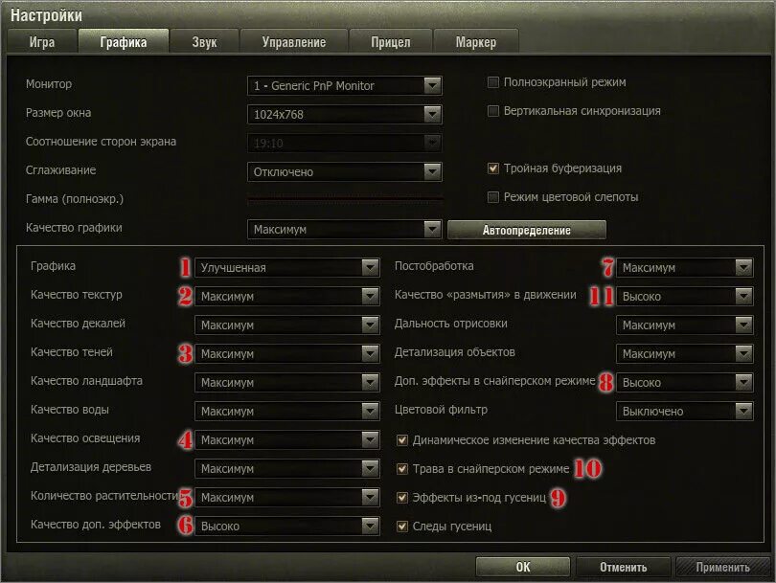The height and width of the screenshot is (583, 776).
Task: Open the Качество освещения dropdown
Action: (x=287, y=439)
